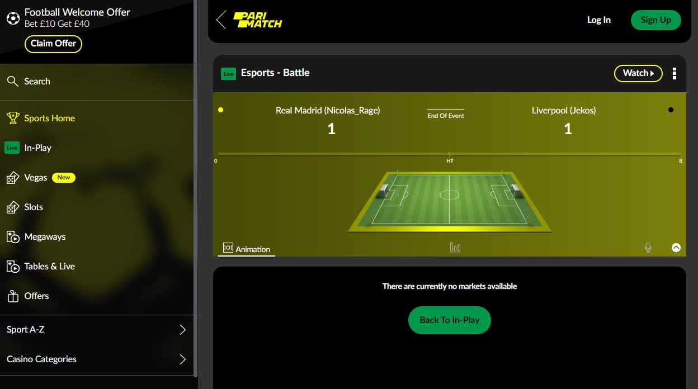Screen dimensions: 698x389
Task: Collapse the match animation panel
Action: (x=676, y=248)
